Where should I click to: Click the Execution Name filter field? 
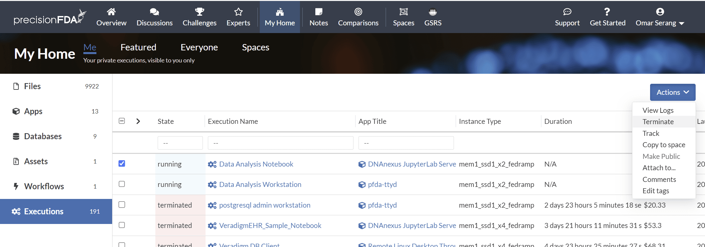click(x=280, y=143)
